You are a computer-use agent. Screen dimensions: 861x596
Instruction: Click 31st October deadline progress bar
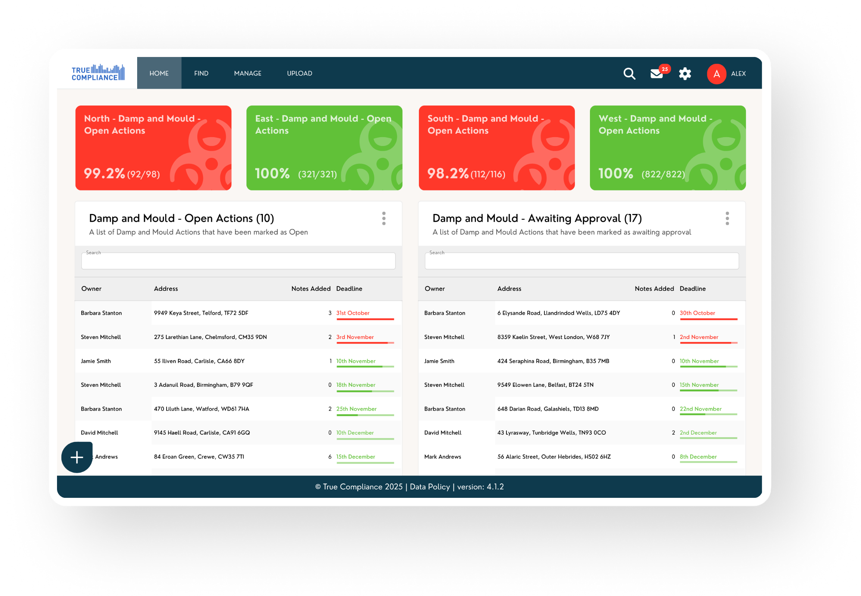[365, 319]
